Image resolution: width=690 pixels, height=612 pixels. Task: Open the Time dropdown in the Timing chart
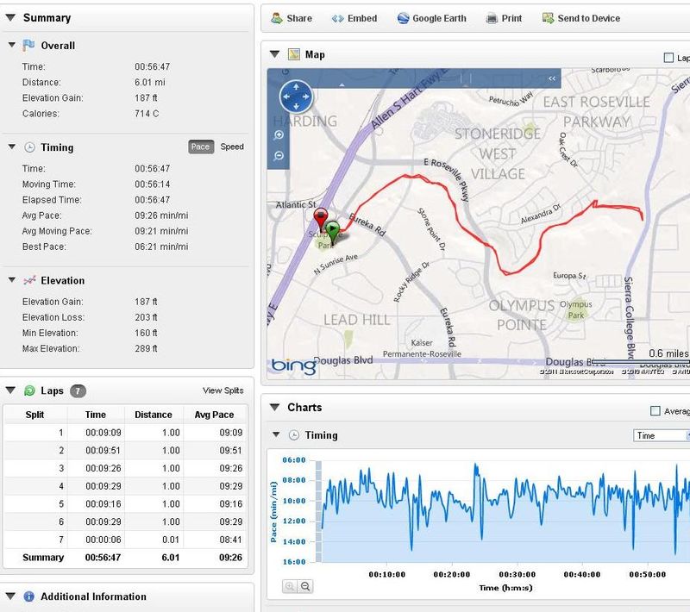tap(662, 435)
